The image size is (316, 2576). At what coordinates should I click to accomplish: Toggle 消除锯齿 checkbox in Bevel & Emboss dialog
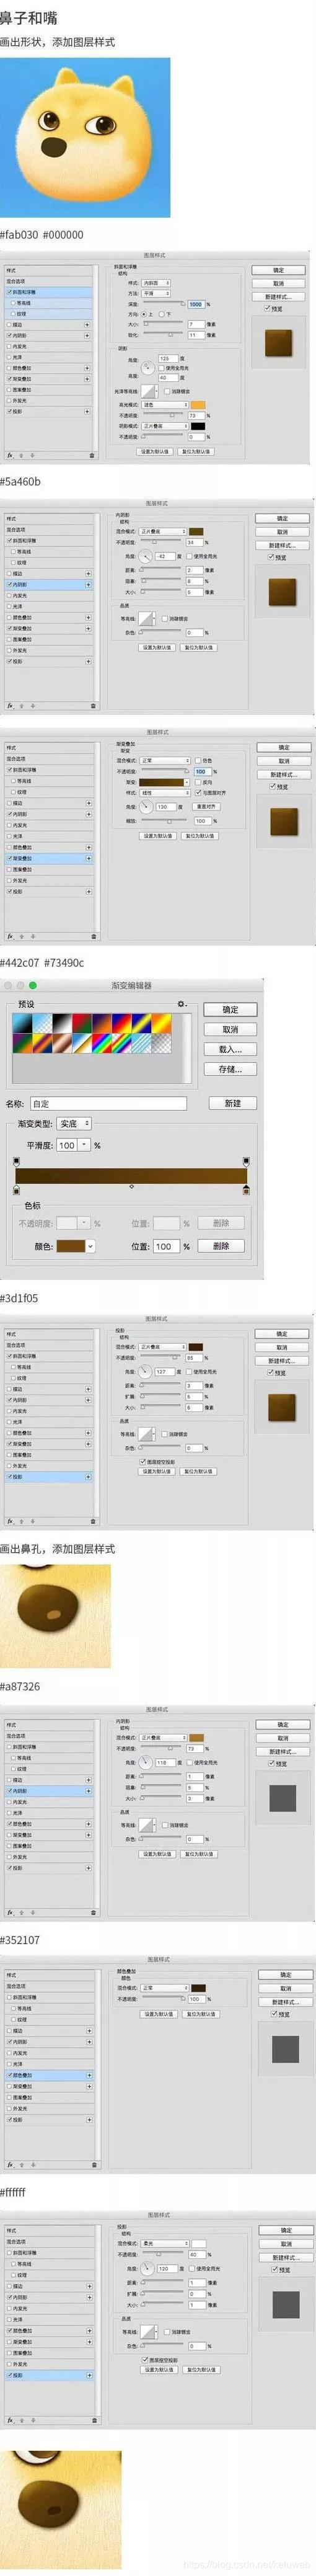pos(167,391)
